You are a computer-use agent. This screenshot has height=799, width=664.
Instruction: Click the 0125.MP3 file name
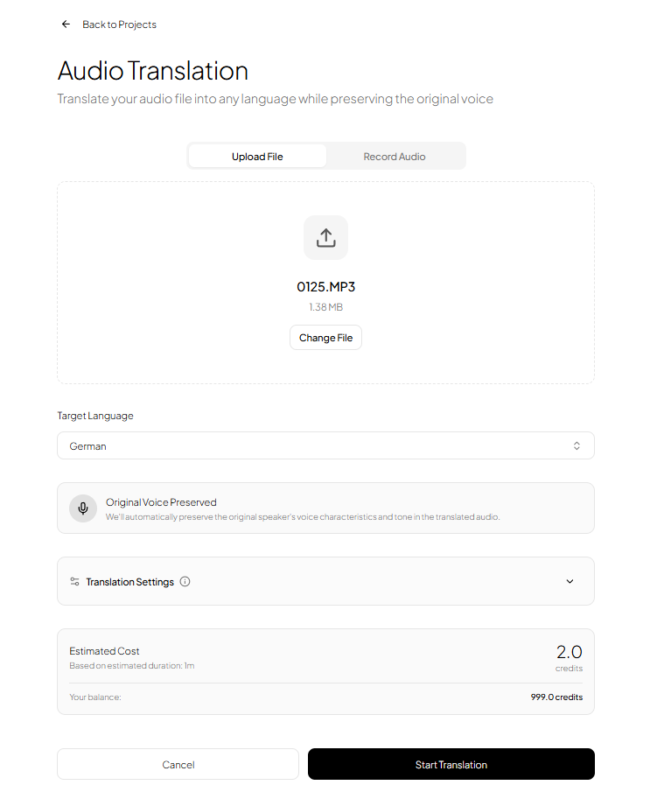(325, 286)
